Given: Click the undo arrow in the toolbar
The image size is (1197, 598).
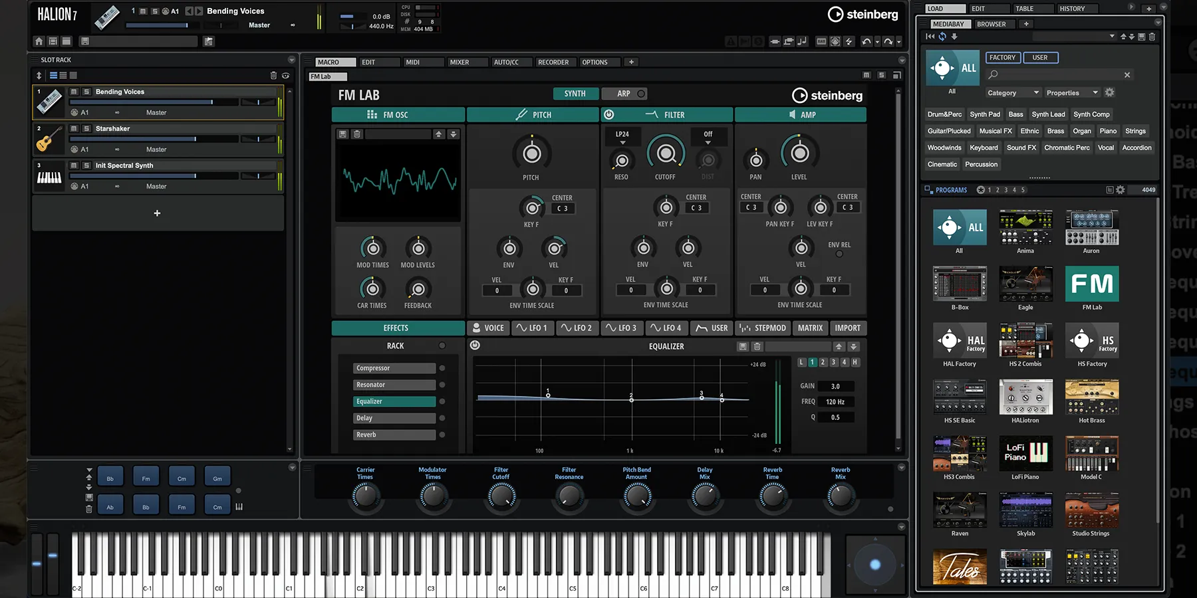Looking at the screenshot, I should point(866,41).
